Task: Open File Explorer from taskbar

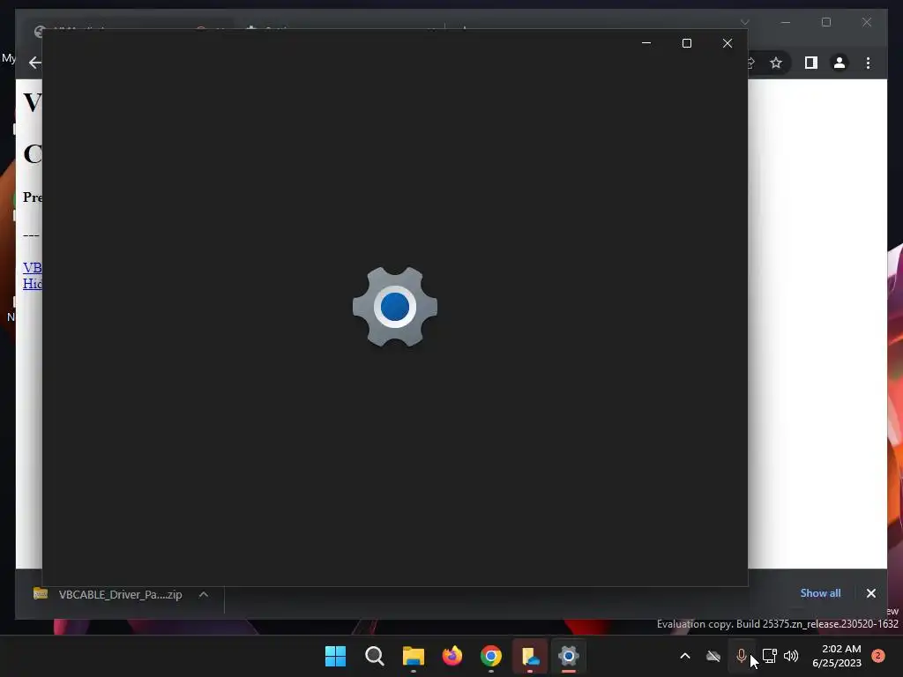Action: point(414,656)
